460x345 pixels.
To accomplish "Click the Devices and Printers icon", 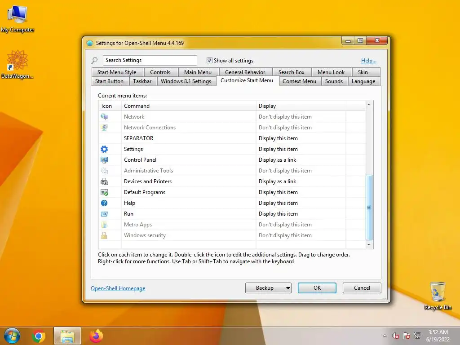I will (104, 181).
